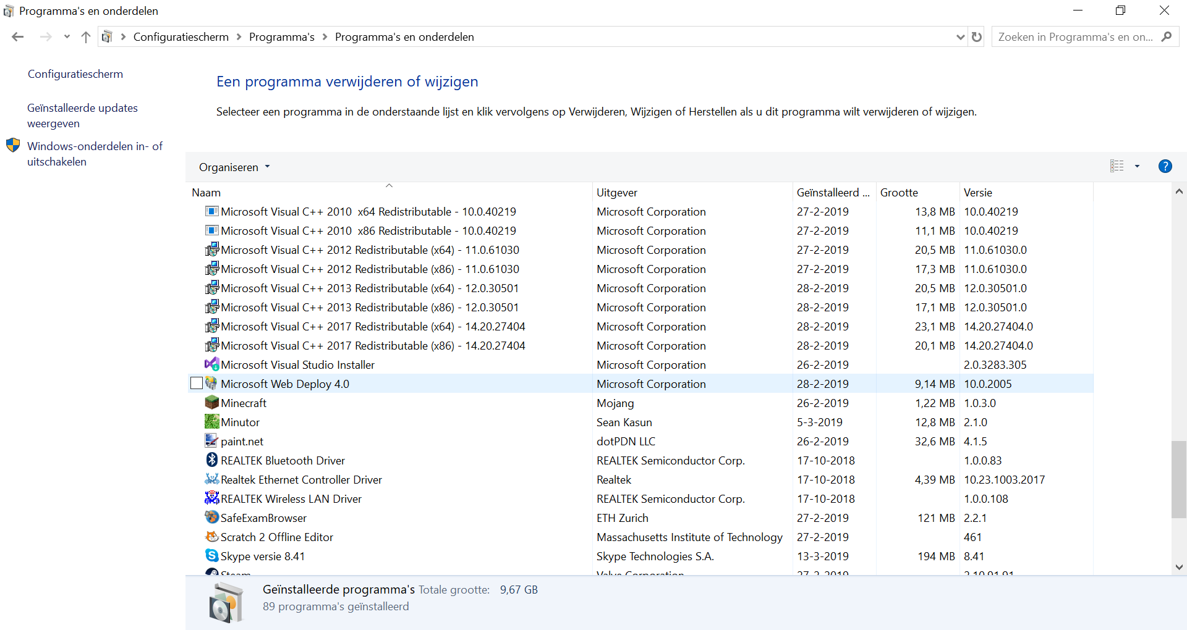The width and height of the screenshot is (1187, 630).
Task: Click the 'dotPDN LLC' publisher cell
Action: click(x=626, y=442)
